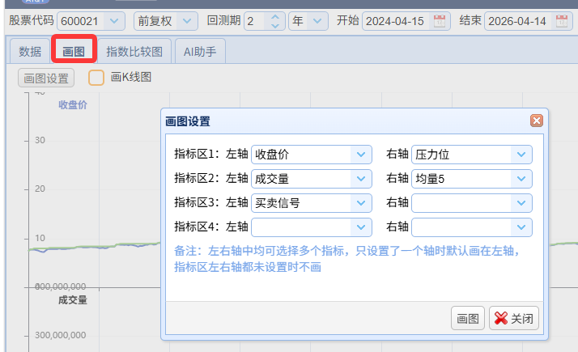Expand 指标区1 右轴 压力位 dropdown
This screenshot has height=352, width=578.
521,155
